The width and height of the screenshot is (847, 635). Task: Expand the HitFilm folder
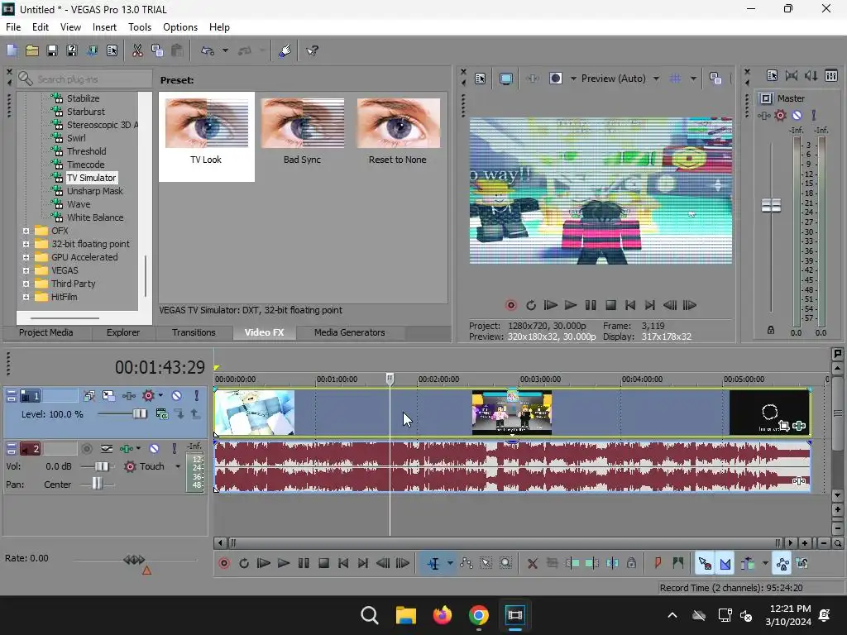coord(26,297)
